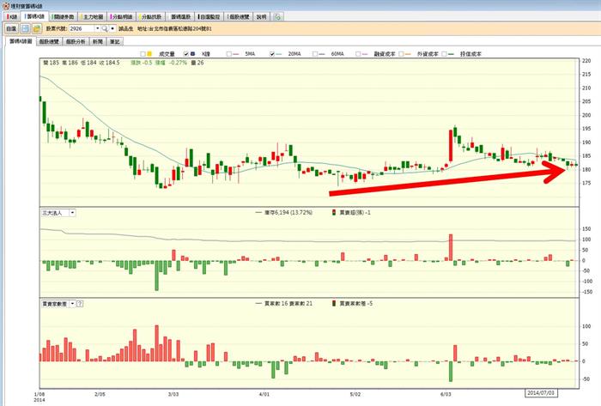Screen dimensions: 601x406
Task: Open the 個股總覽 sub-tab
Action: click(x=49, y=41)
